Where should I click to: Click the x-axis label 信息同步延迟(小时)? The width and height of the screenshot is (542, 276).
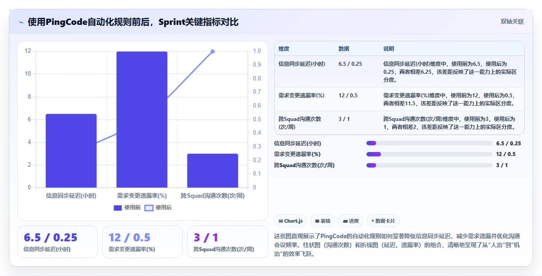[71, 196]
